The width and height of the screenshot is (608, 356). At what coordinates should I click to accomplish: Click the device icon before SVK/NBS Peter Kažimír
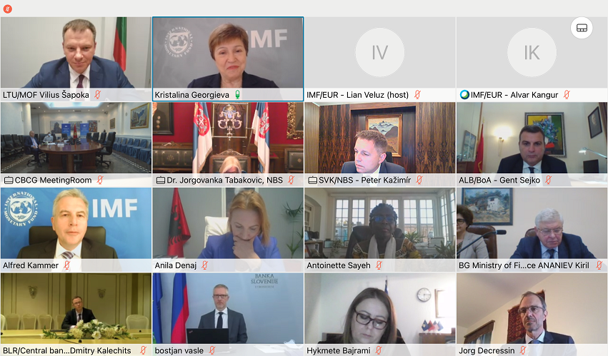click(312, 180)
